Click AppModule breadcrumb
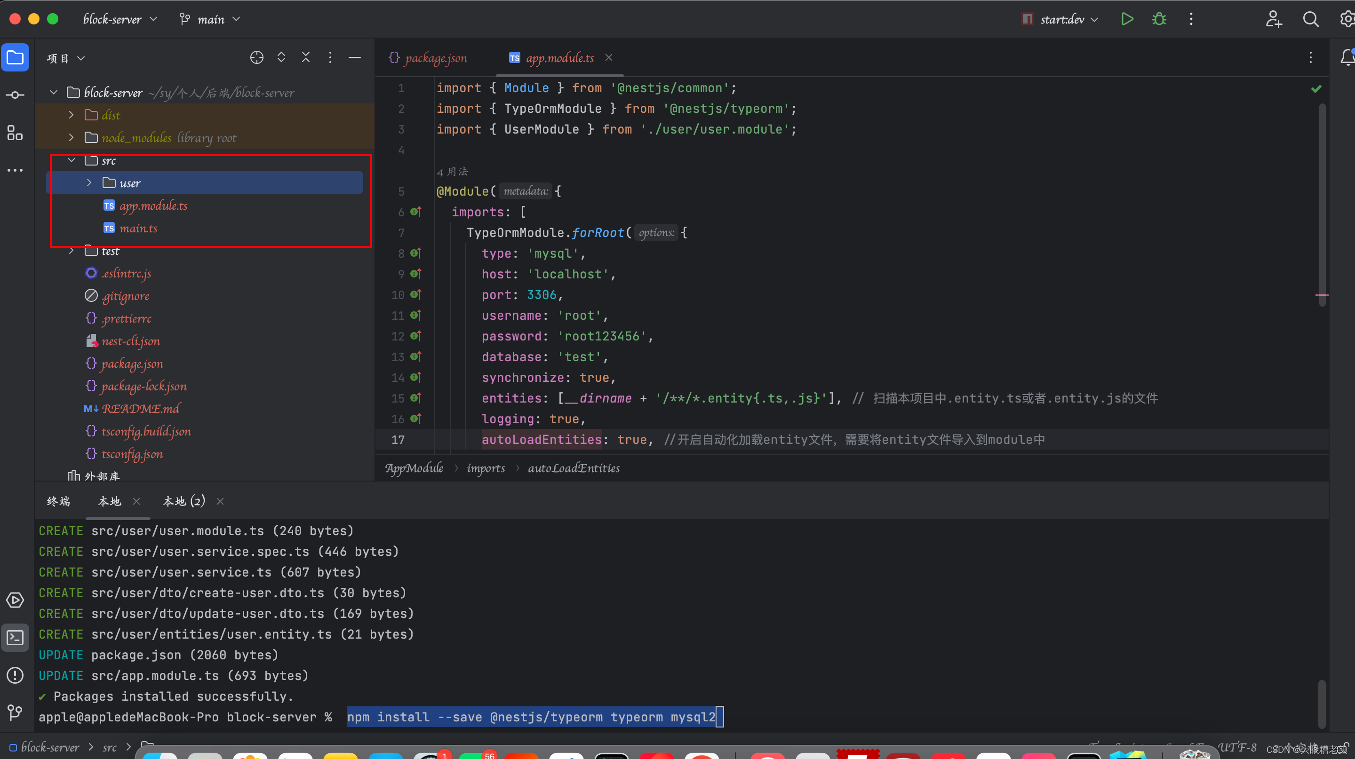Screen dimensions: 1355x759 coord(414,468)
